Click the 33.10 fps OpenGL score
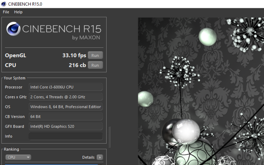Screen dimensions: 264x165 click(74, 55)
